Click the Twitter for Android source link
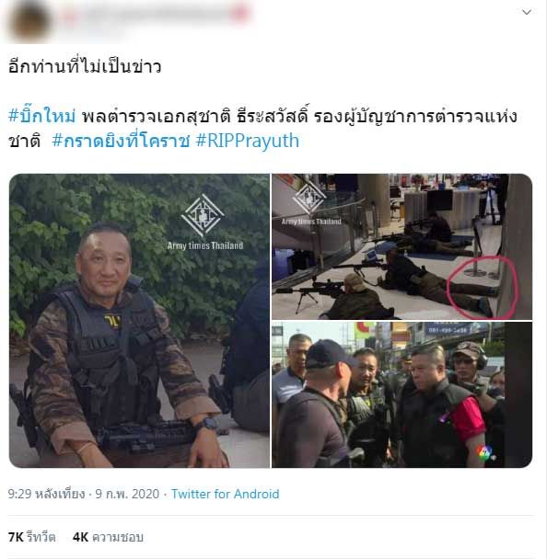 click(x=226, y=494)
